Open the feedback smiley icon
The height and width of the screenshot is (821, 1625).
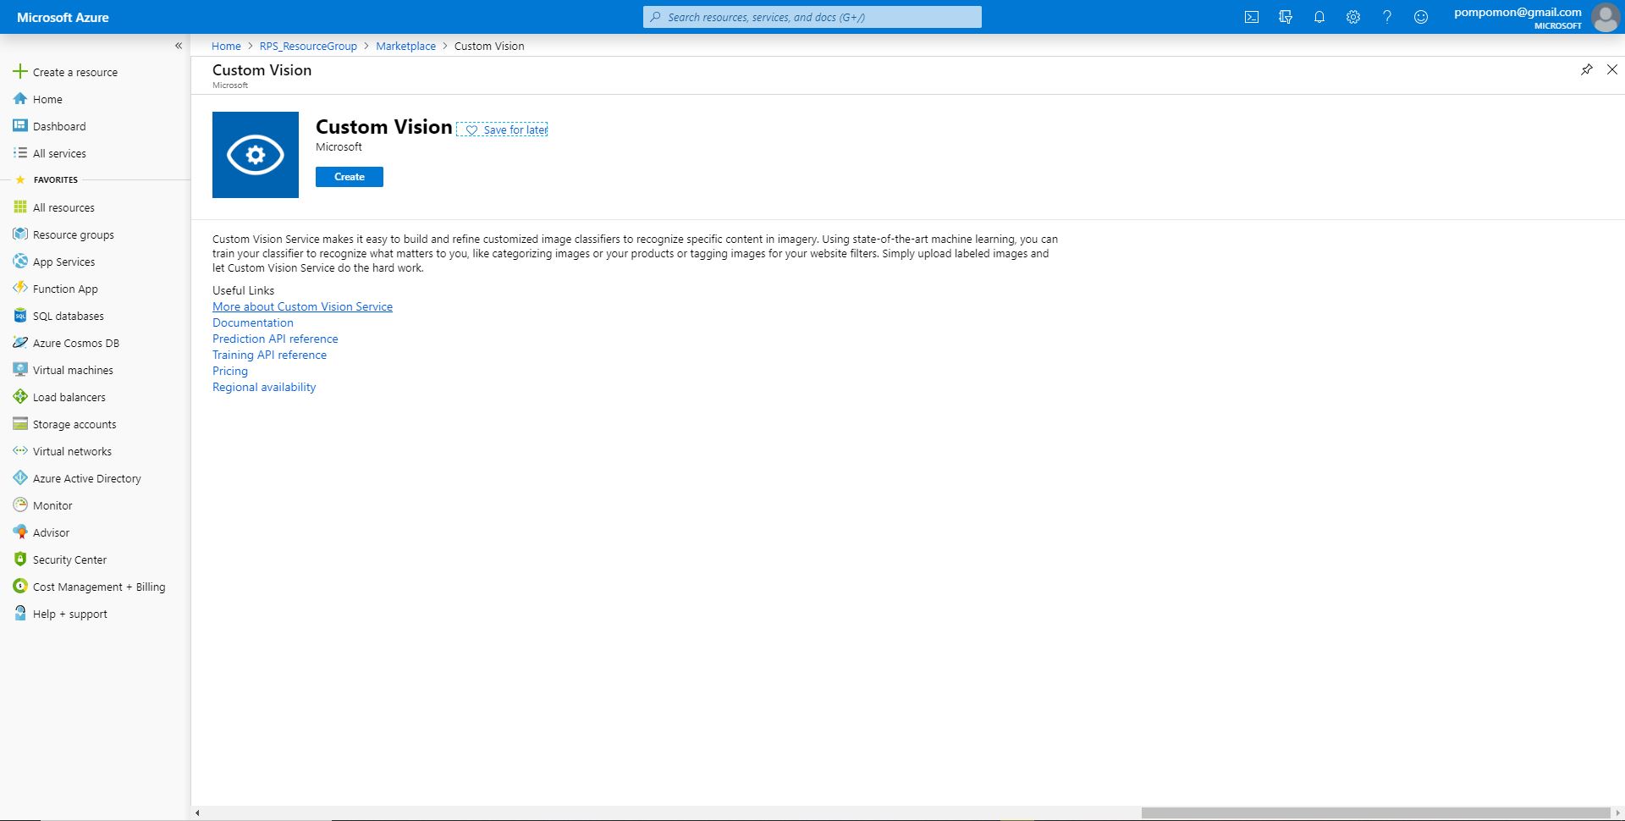[x=1421, y=17]
